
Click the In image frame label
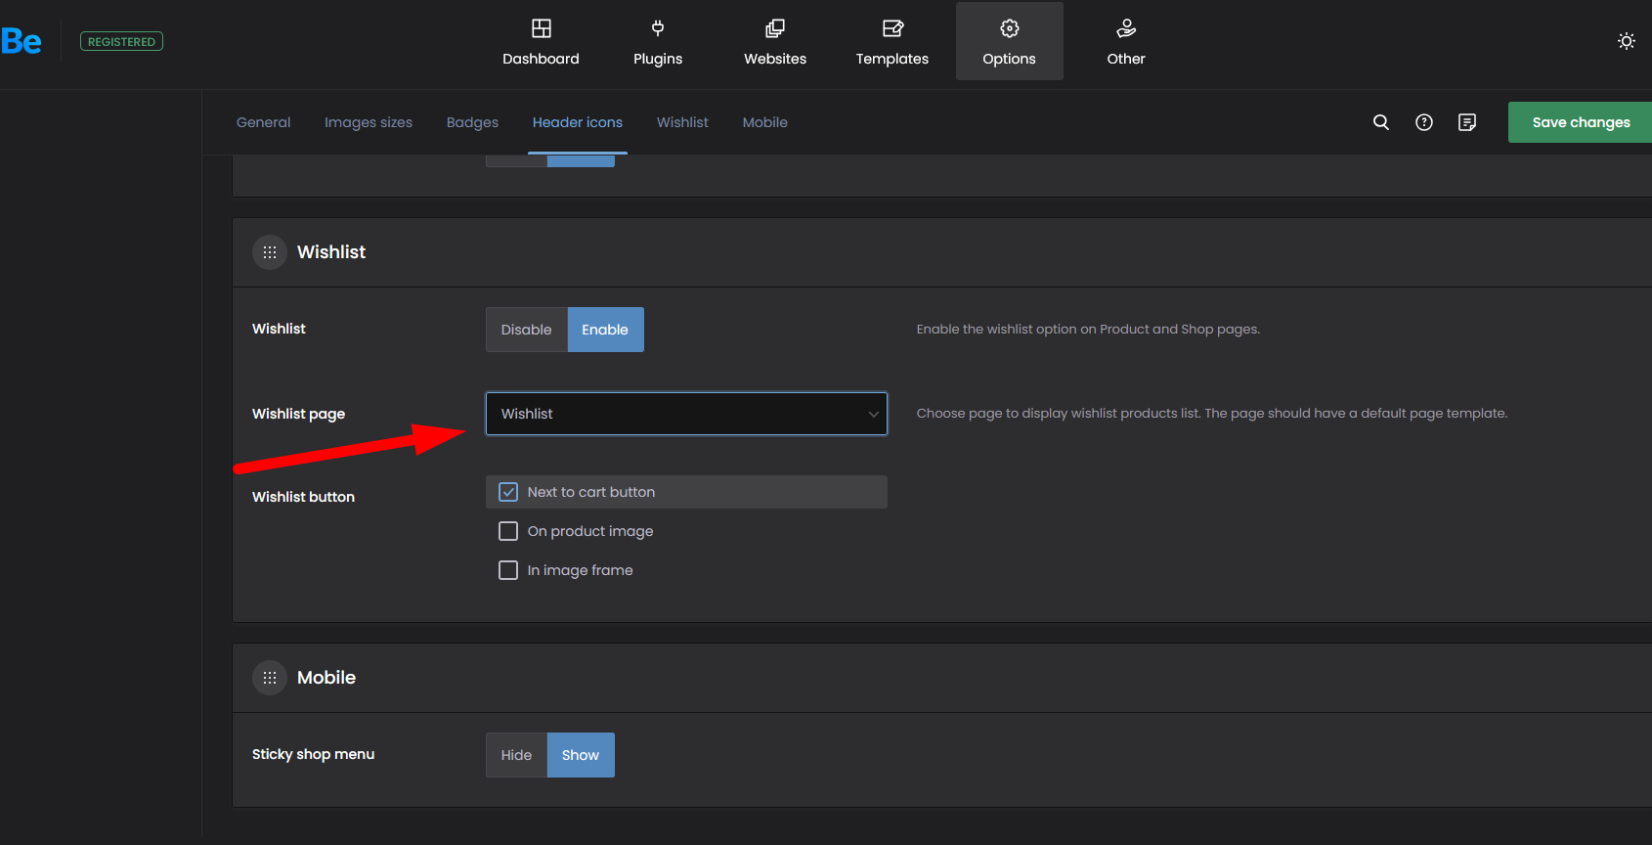pyautogui.click(x=580, y=570)
